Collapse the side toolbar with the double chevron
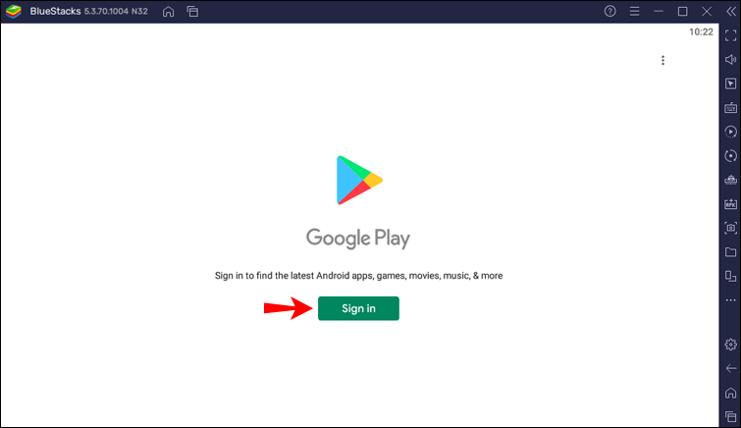Image resolution: width=741 pixels, height=428 pixels. pos(730,11)
